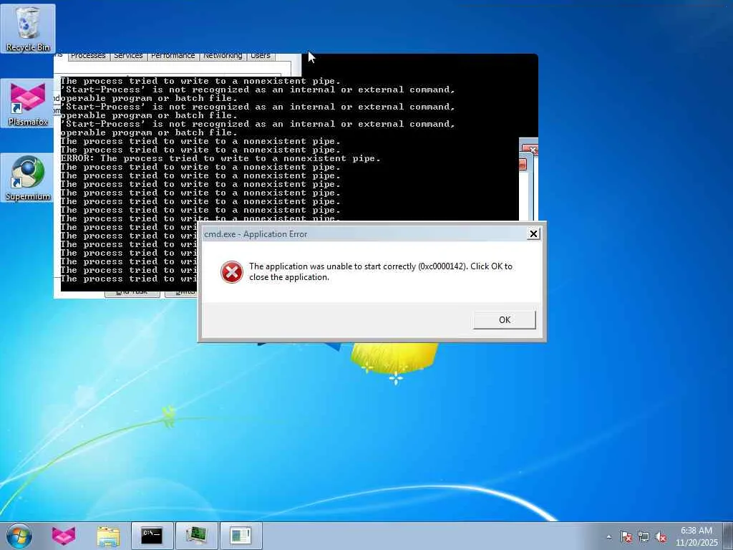The image size is (733, 550).
Task: Show hidden system tray icons
Action: 608,537
